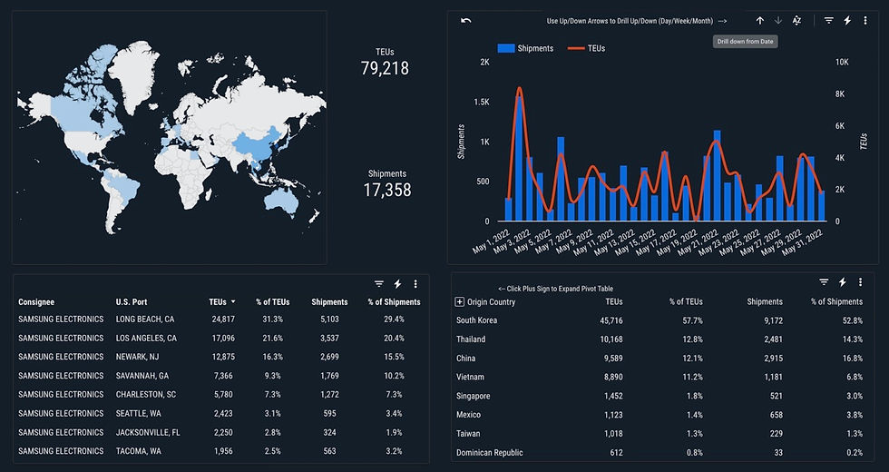Click the tallest shipments bar near May 2
Viewport: 889px width, 472px height.
pyautogui.click(x=519, y=158)
